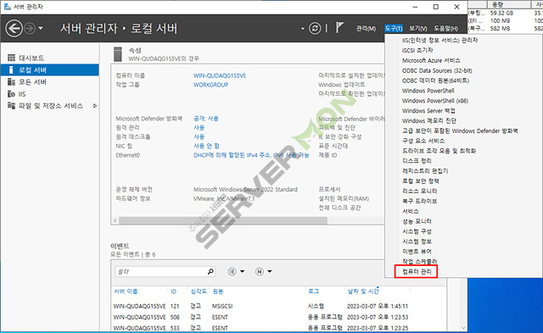This screenshot has width=543, height=333.
Task: Open 이벤트 뷰어 from tools menu
Action: tap(417, 252)
